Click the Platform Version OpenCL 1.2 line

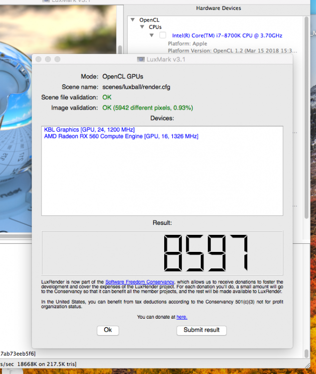(233, 51)
